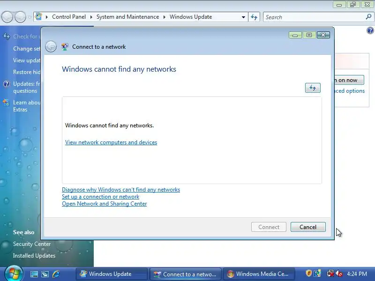Click Windows Security shield tray icon
375x281 pixels.
[309, 273]
